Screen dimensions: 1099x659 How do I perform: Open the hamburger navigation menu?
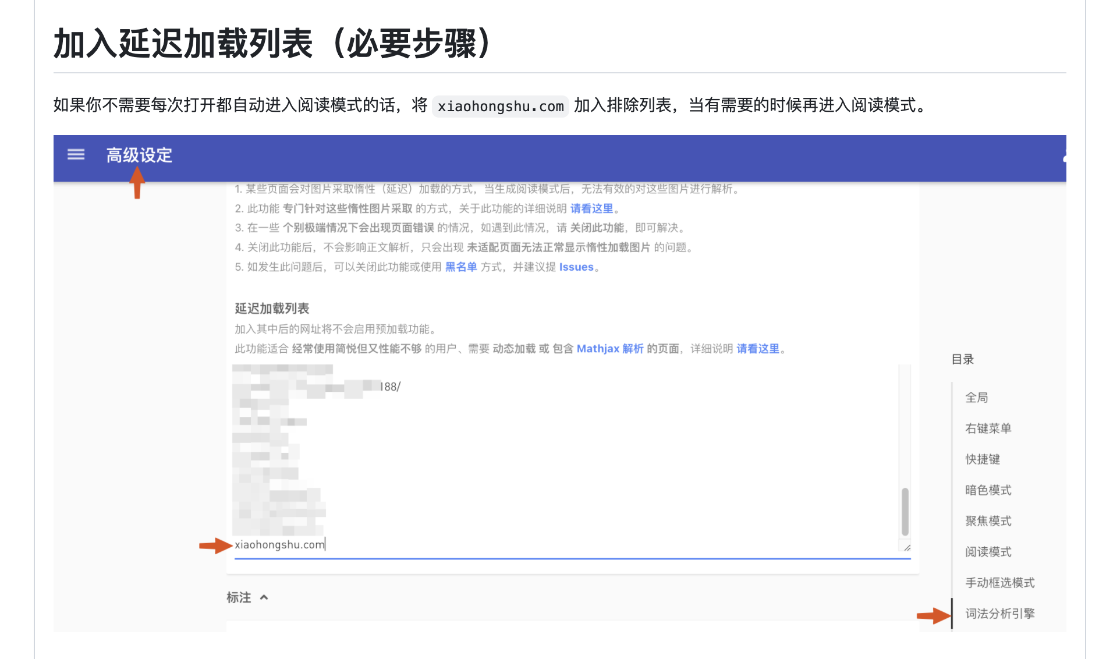(76, 155)
